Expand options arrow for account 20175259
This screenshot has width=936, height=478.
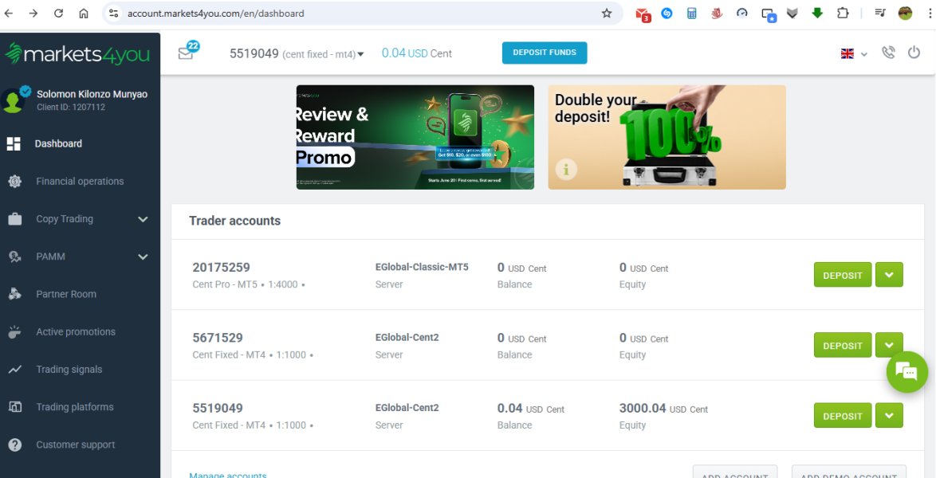(x=889, y=275)
